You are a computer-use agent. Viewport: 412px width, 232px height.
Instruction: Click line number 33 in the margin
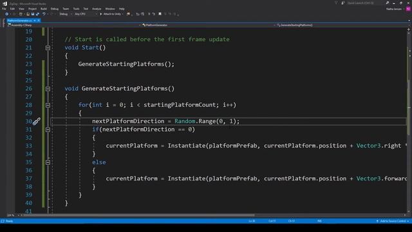click(28, 146)
